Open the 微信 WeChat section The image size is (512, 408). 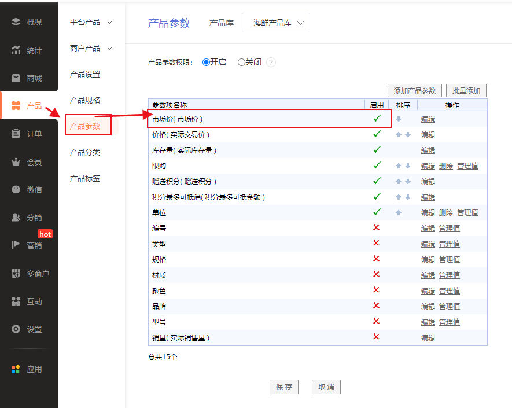pos(27,189)
